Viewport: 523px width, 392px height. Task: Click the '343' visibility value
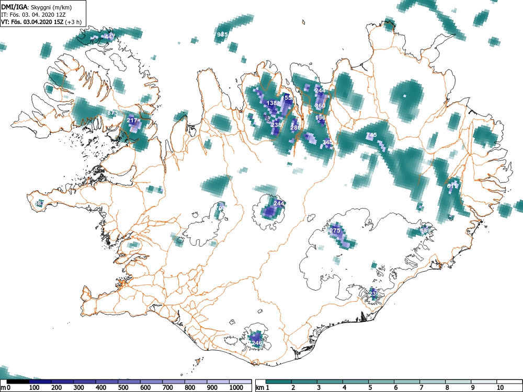327,142
